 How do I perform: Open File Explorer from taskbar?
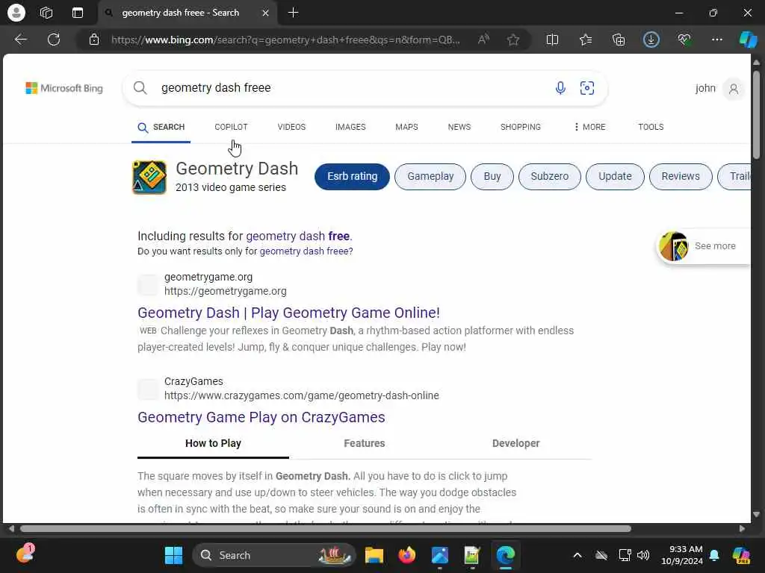click(374, 555)
